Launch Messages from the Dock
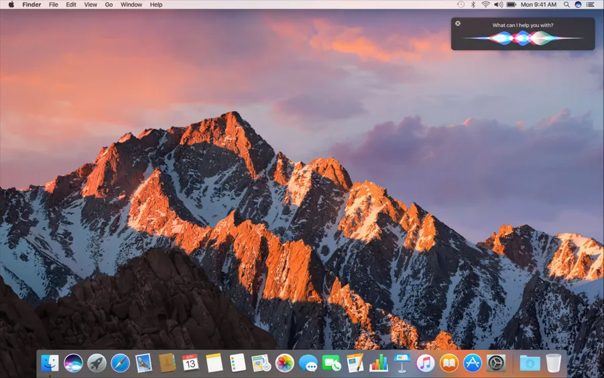Viewport: 604px width, 378px height. click(308, 363)
